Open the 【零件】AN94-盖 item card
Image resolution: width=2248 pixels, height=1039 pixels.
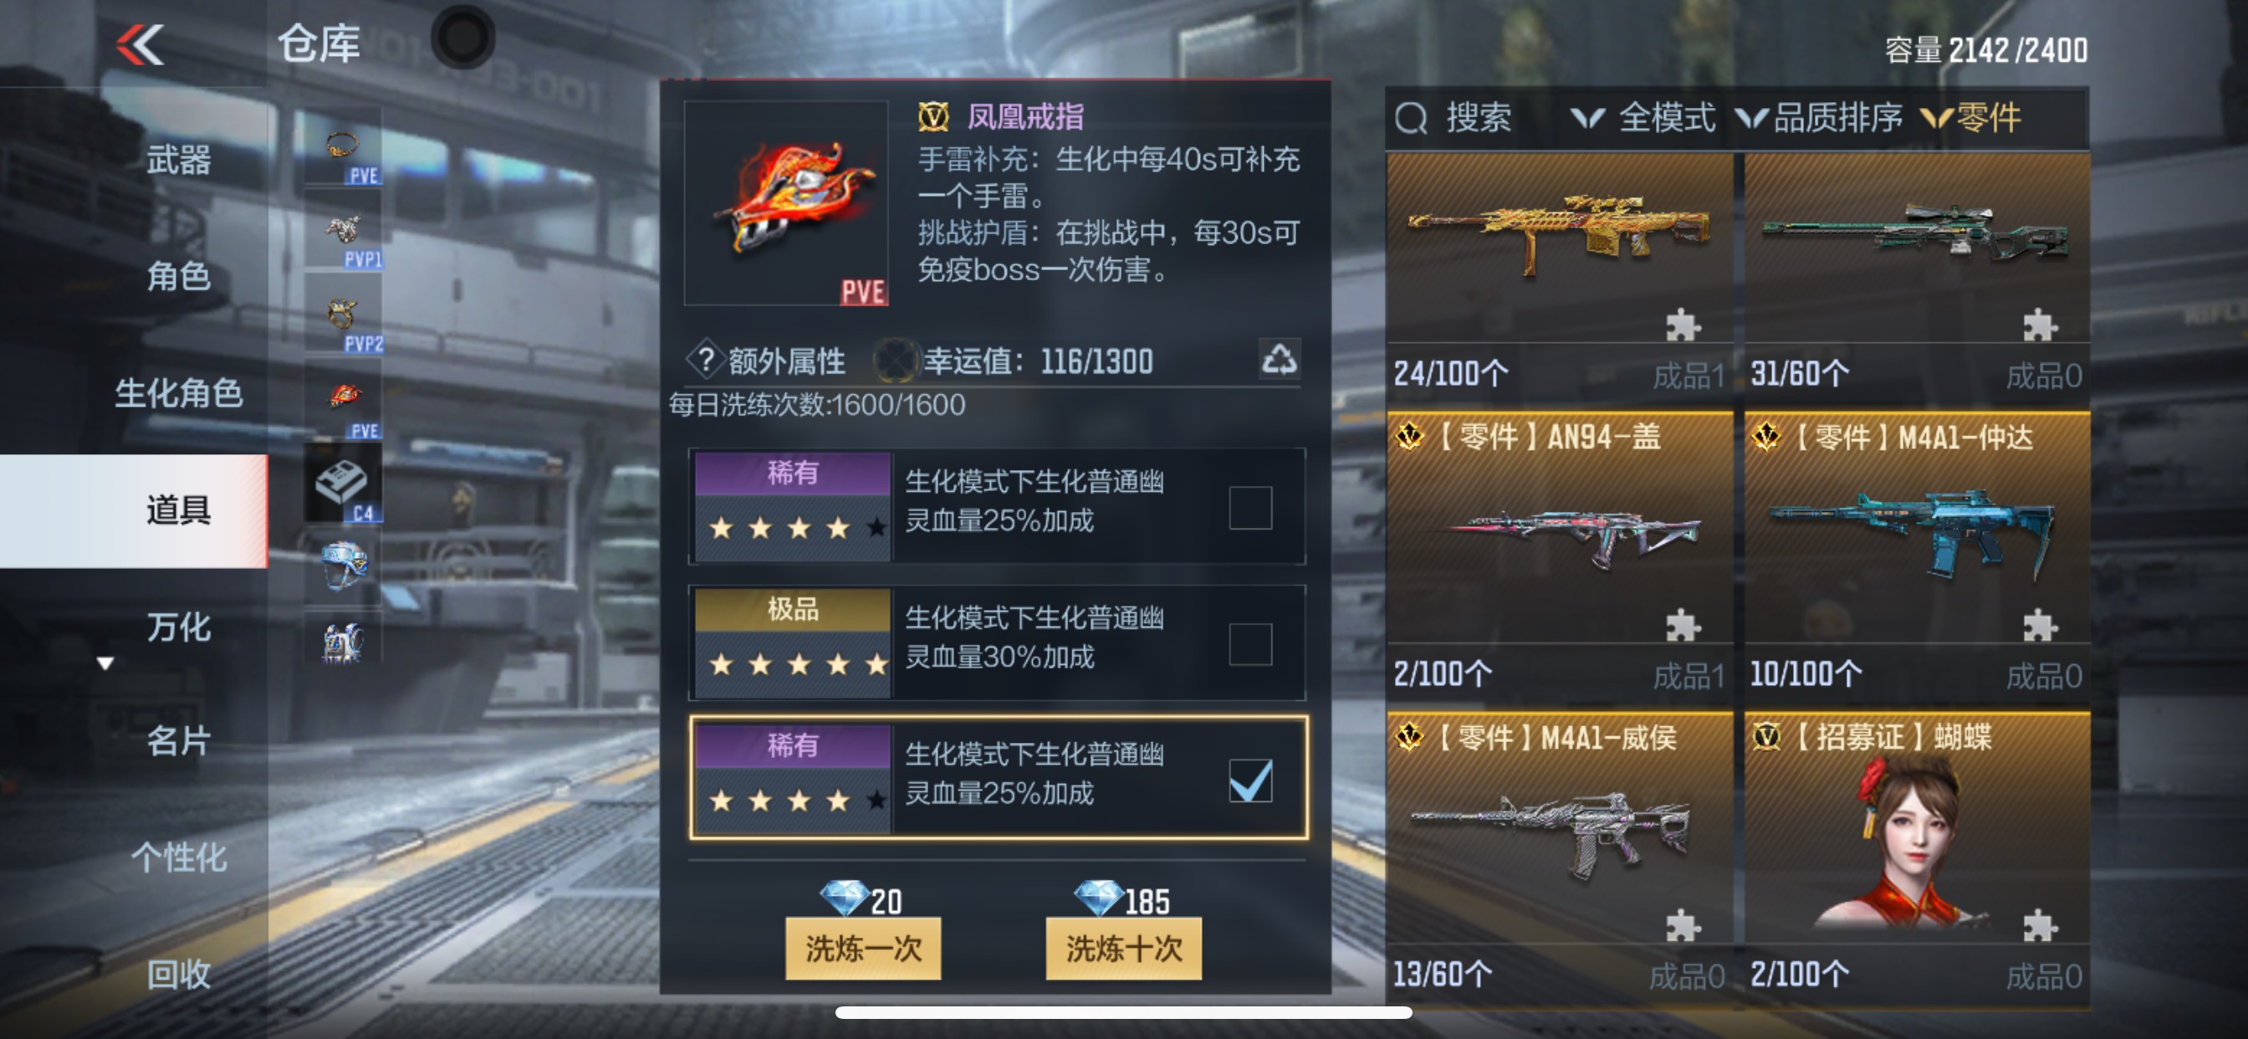pyautogui.click(x=1560, y=555)
